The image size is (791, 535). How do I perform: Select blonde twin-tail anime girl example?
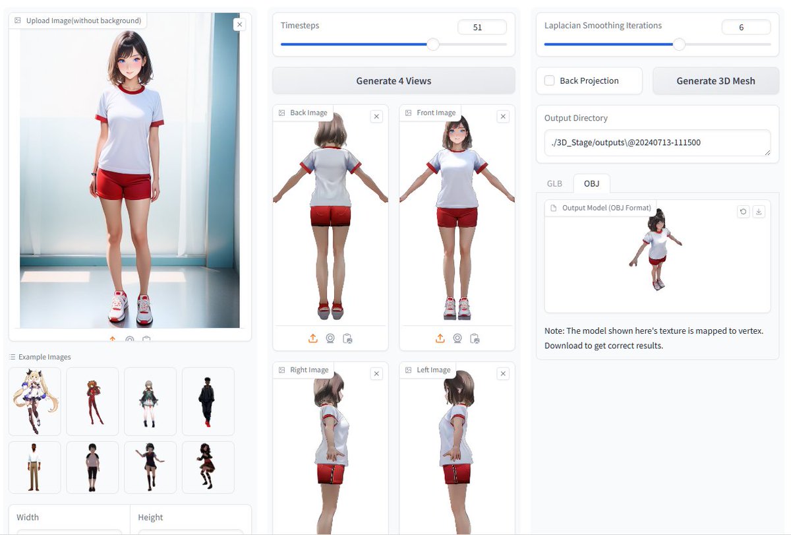(x=34, y=401)
